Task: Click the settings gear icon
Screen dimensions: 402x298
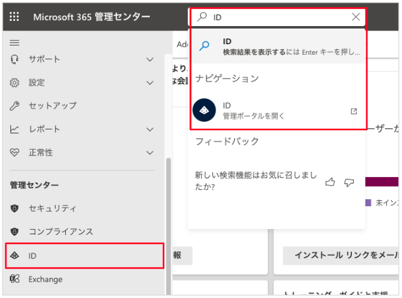Action: tap(14, 83)
